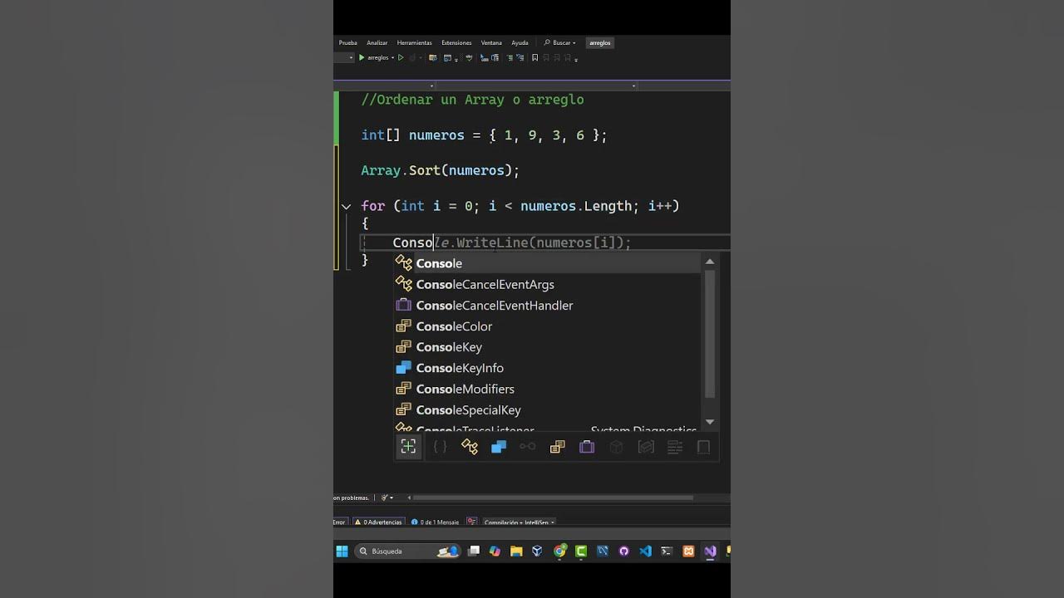Open the Ventana menu
1064x598 pixels.
coord(491,42)
